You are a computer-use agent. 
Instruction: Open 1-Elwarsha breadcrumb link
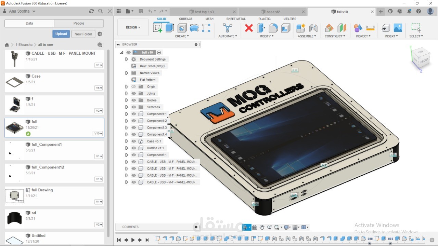tap(24, 45)
